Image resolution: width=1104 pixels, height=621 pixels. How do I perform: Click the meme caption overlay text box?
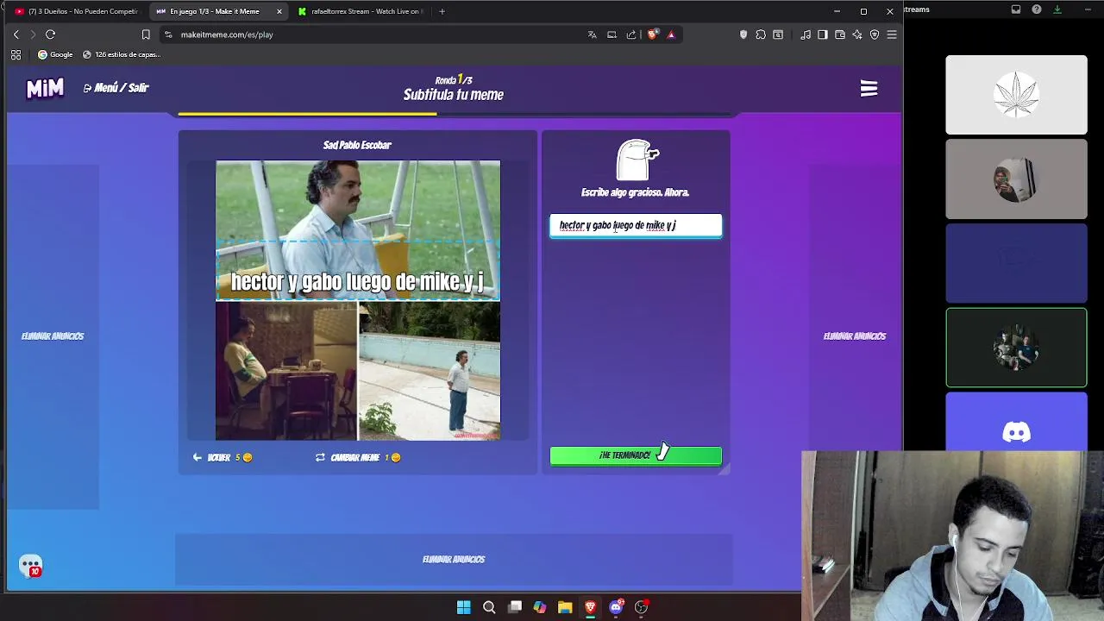click(358, 270)
